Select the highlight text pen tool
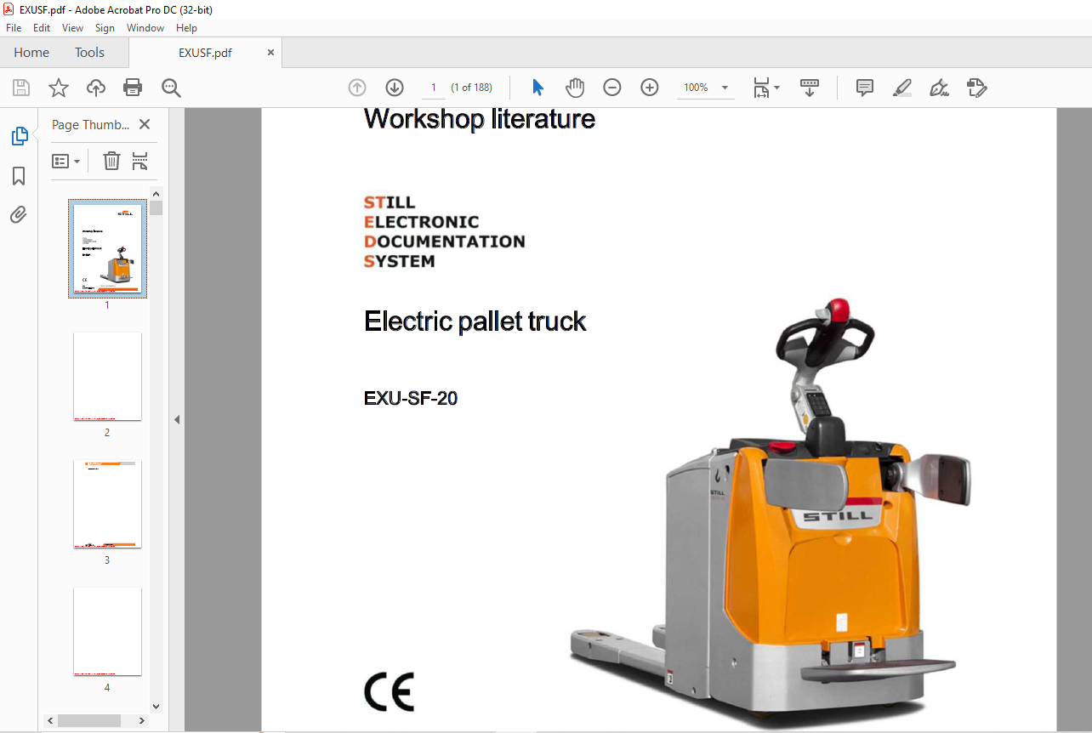This screenshot has height=733, width=1092. click(x=902, y=88)
